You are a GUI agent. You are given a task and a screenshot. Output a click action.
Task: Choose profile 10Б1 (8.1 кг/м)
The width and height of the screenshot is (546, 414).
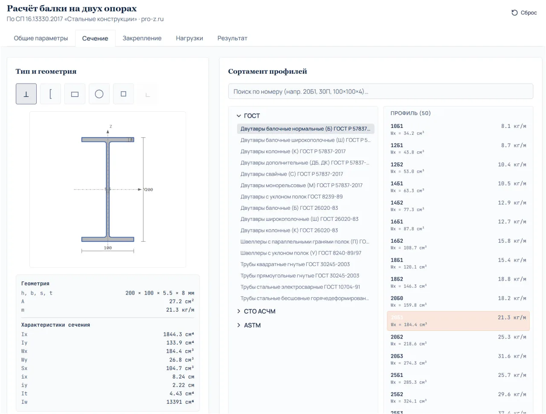(458, 129)
